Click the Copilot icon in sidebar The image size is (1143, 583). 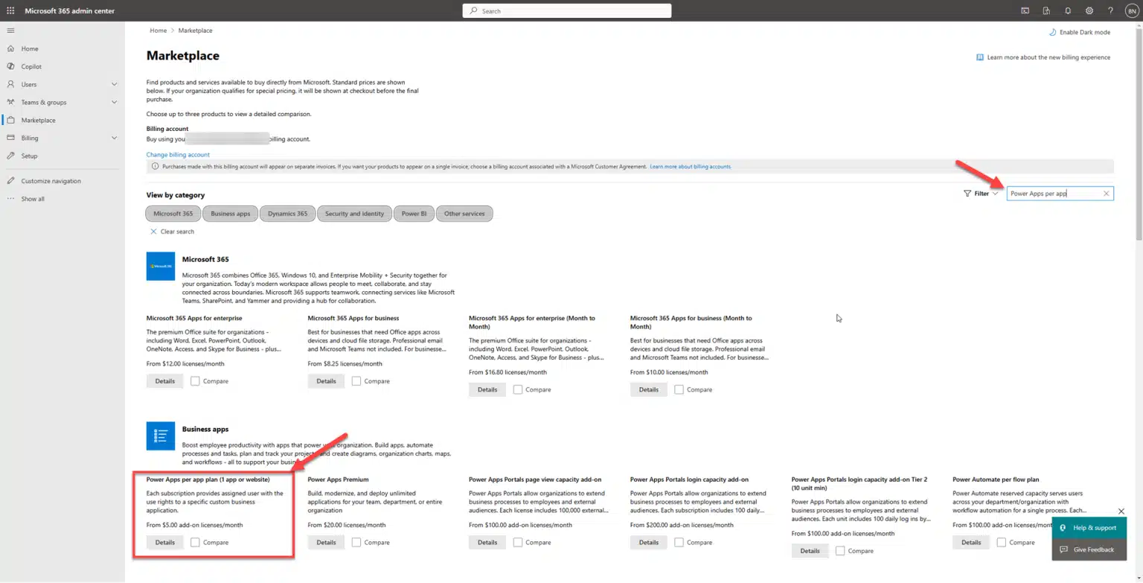(10, 66)
